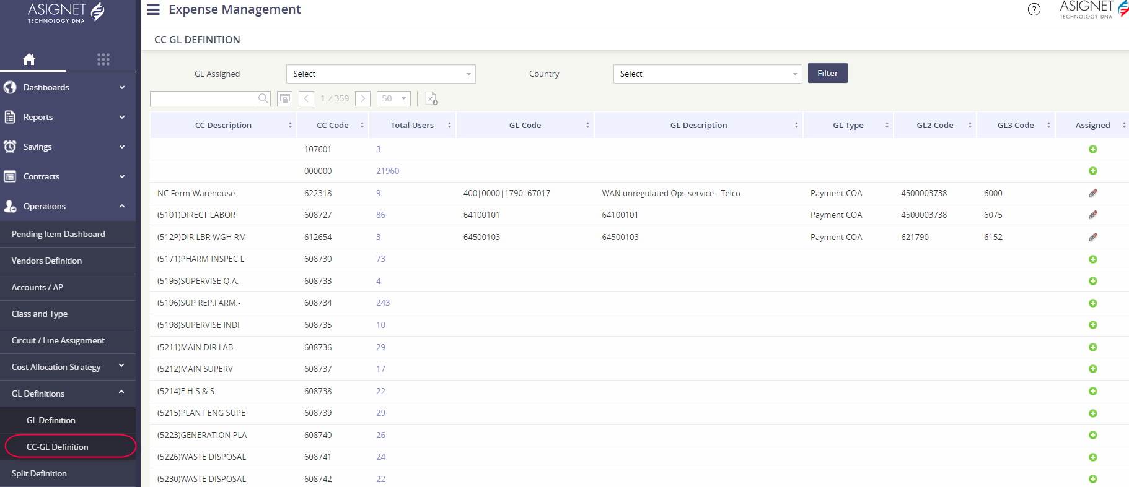Image resolution: width=1129 pixels, height=487 pixels.
Task: Click the Filter button
Action: 827,73
